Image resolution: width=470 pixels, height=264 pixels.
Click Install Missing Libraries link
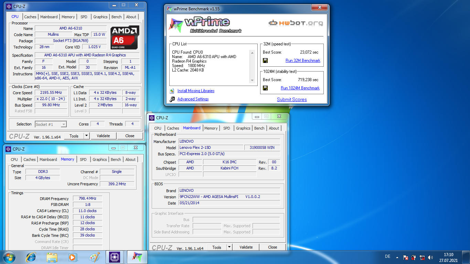(196, 91)
